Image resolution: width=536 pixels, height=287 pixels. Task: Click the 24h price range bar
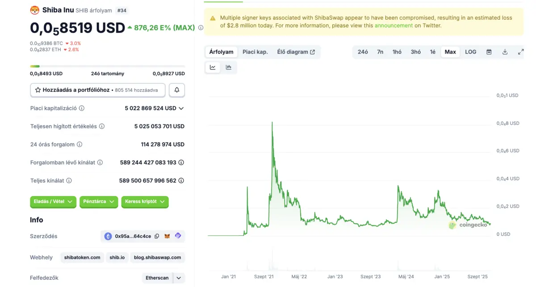pos(107,66)
